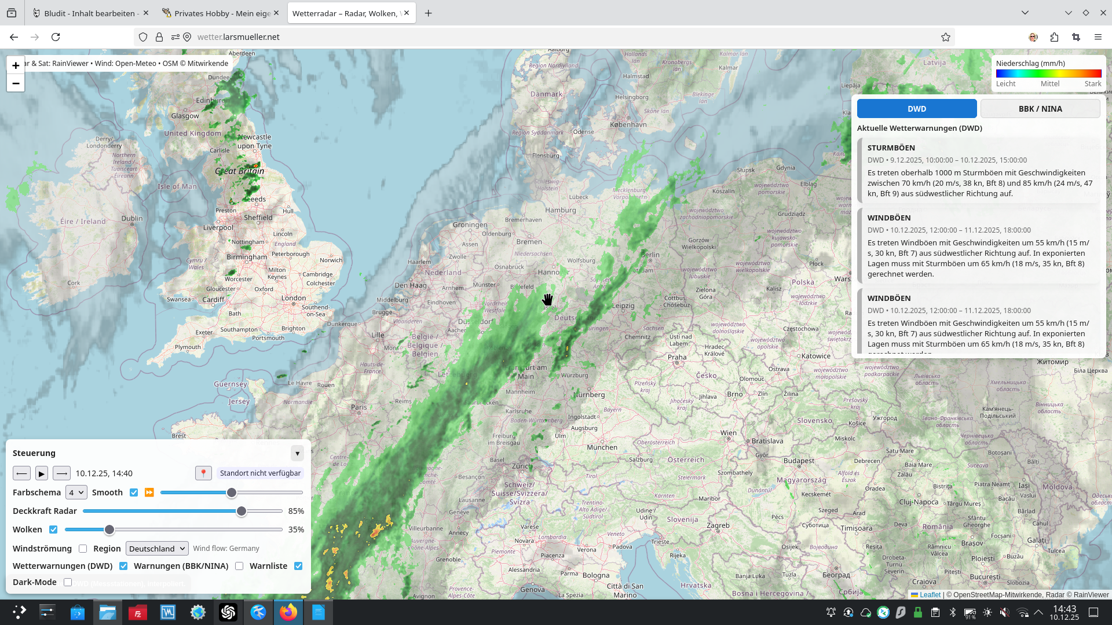Click the location pin button
The width and height of the screenshot is (1112, 625).
(203, 473)
